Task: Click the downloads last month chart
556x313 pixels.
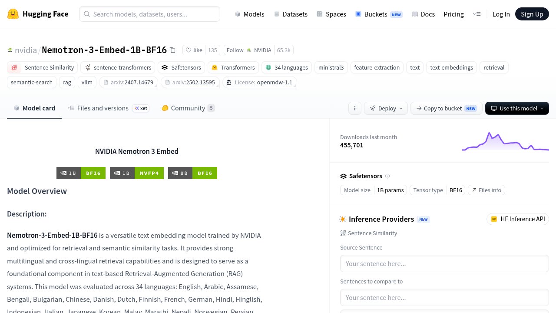Action: coord(506,141)
